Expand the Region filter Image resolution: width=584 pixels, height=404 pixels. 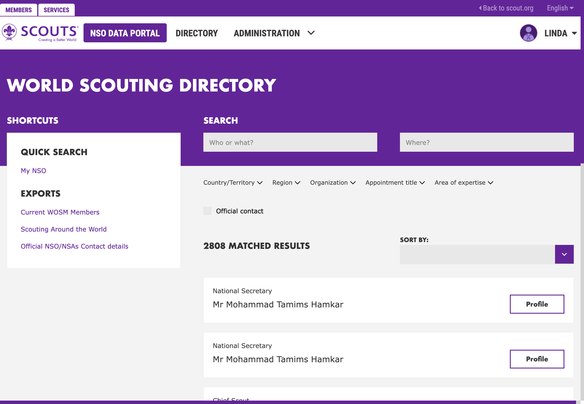286,183
